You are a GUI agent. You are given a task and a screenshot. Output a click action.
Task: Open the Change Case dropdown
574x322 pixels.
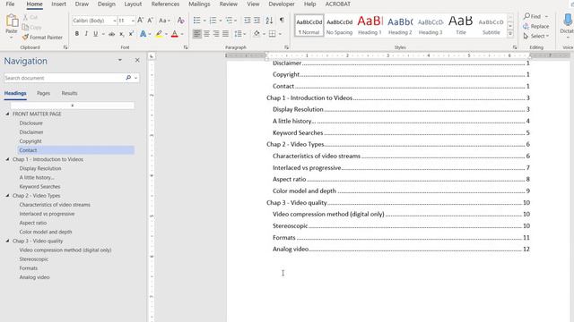[164, 21]
